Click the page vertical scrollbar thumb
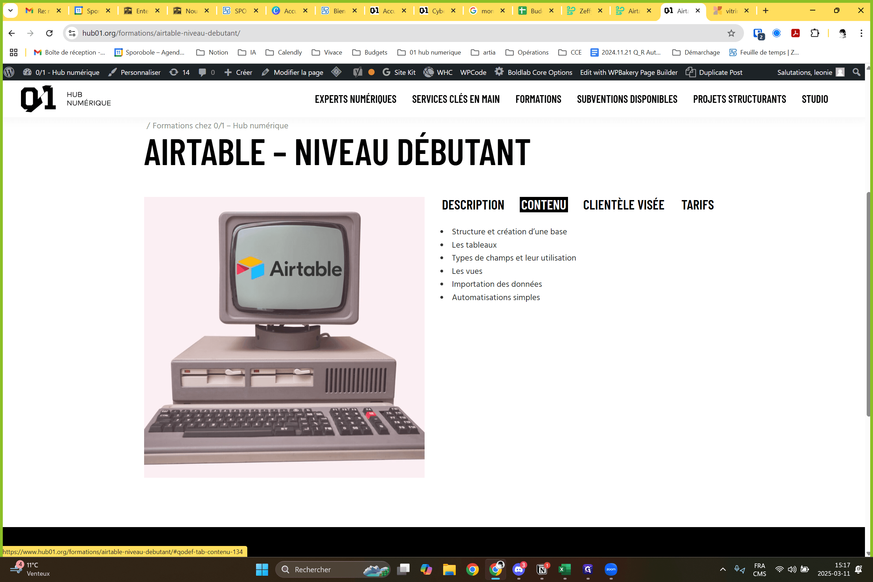This screenshot has width=873, height=582. point(869,304)
